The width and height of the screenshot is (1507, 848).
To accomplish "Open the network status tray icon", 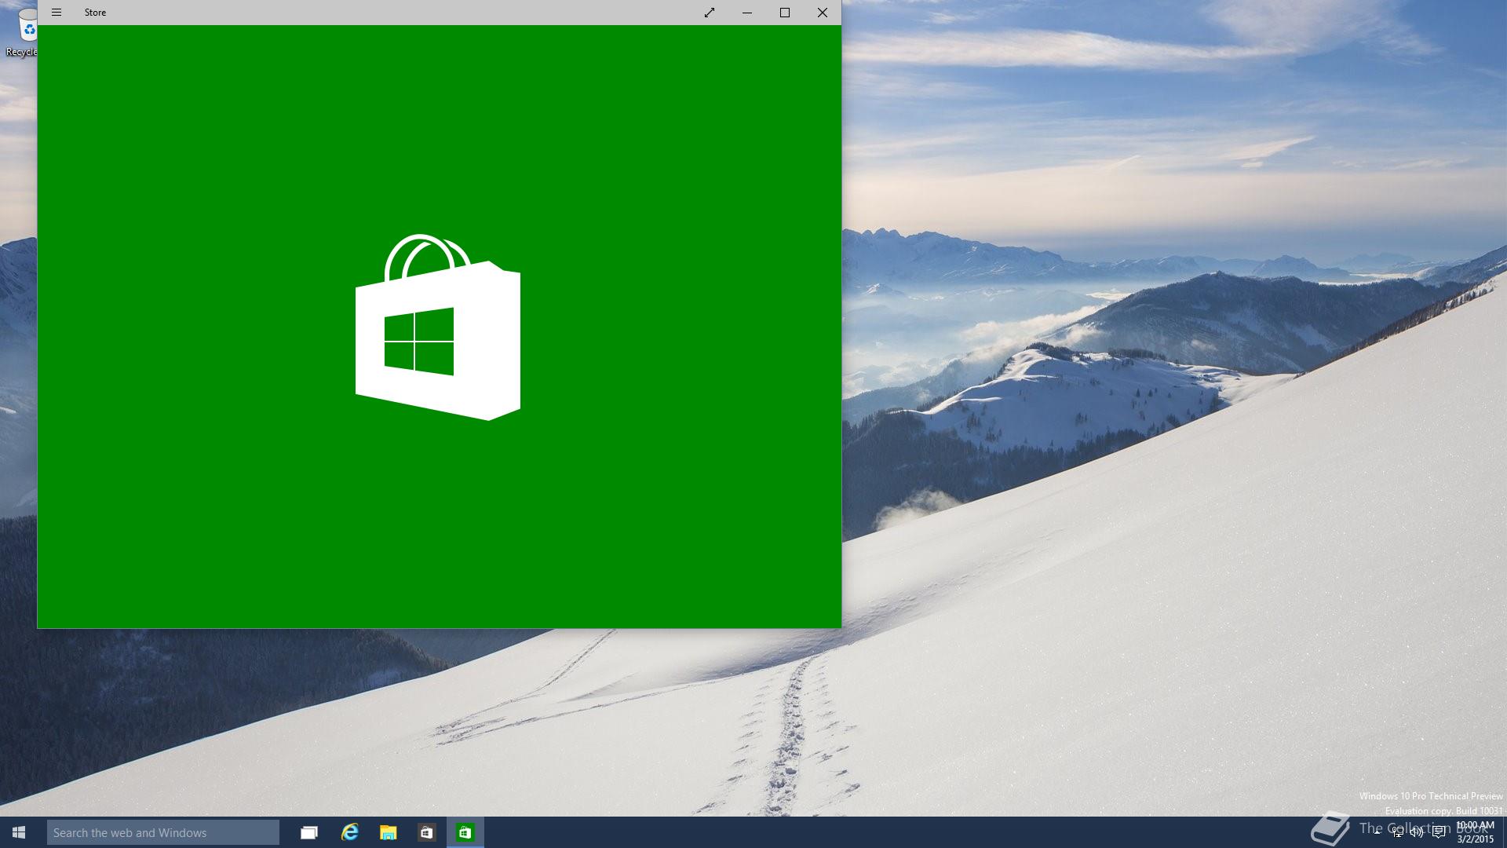I will (1398, 832).
